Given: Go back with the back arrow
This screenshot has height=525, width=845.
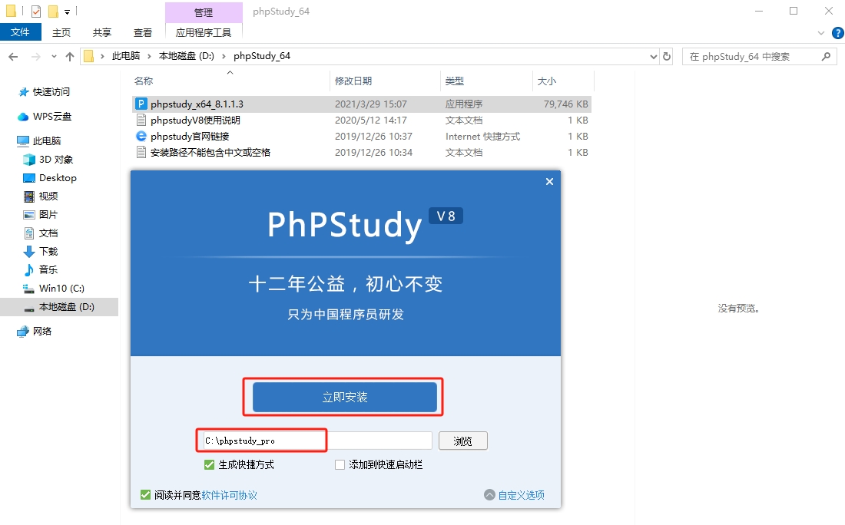Looking at the screenshot, I should coord(14,57).
